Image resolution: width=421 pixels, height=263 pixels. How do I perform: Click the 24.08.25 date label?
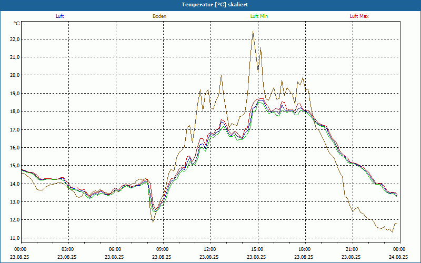[398, 257]
